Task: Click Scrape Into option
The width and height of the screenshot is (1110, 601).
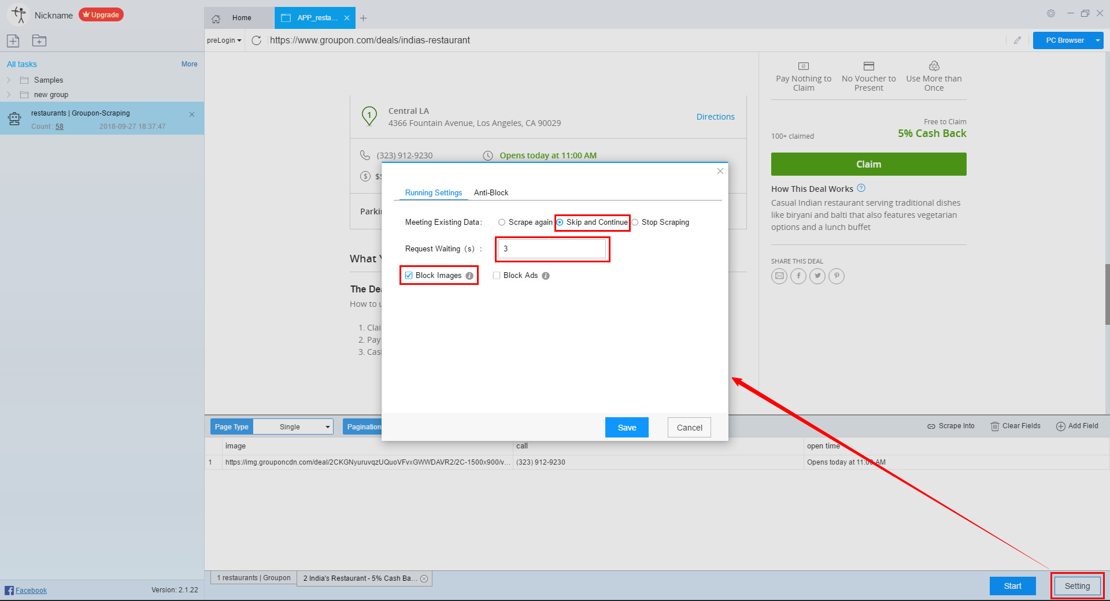Action: pos(951,426)
